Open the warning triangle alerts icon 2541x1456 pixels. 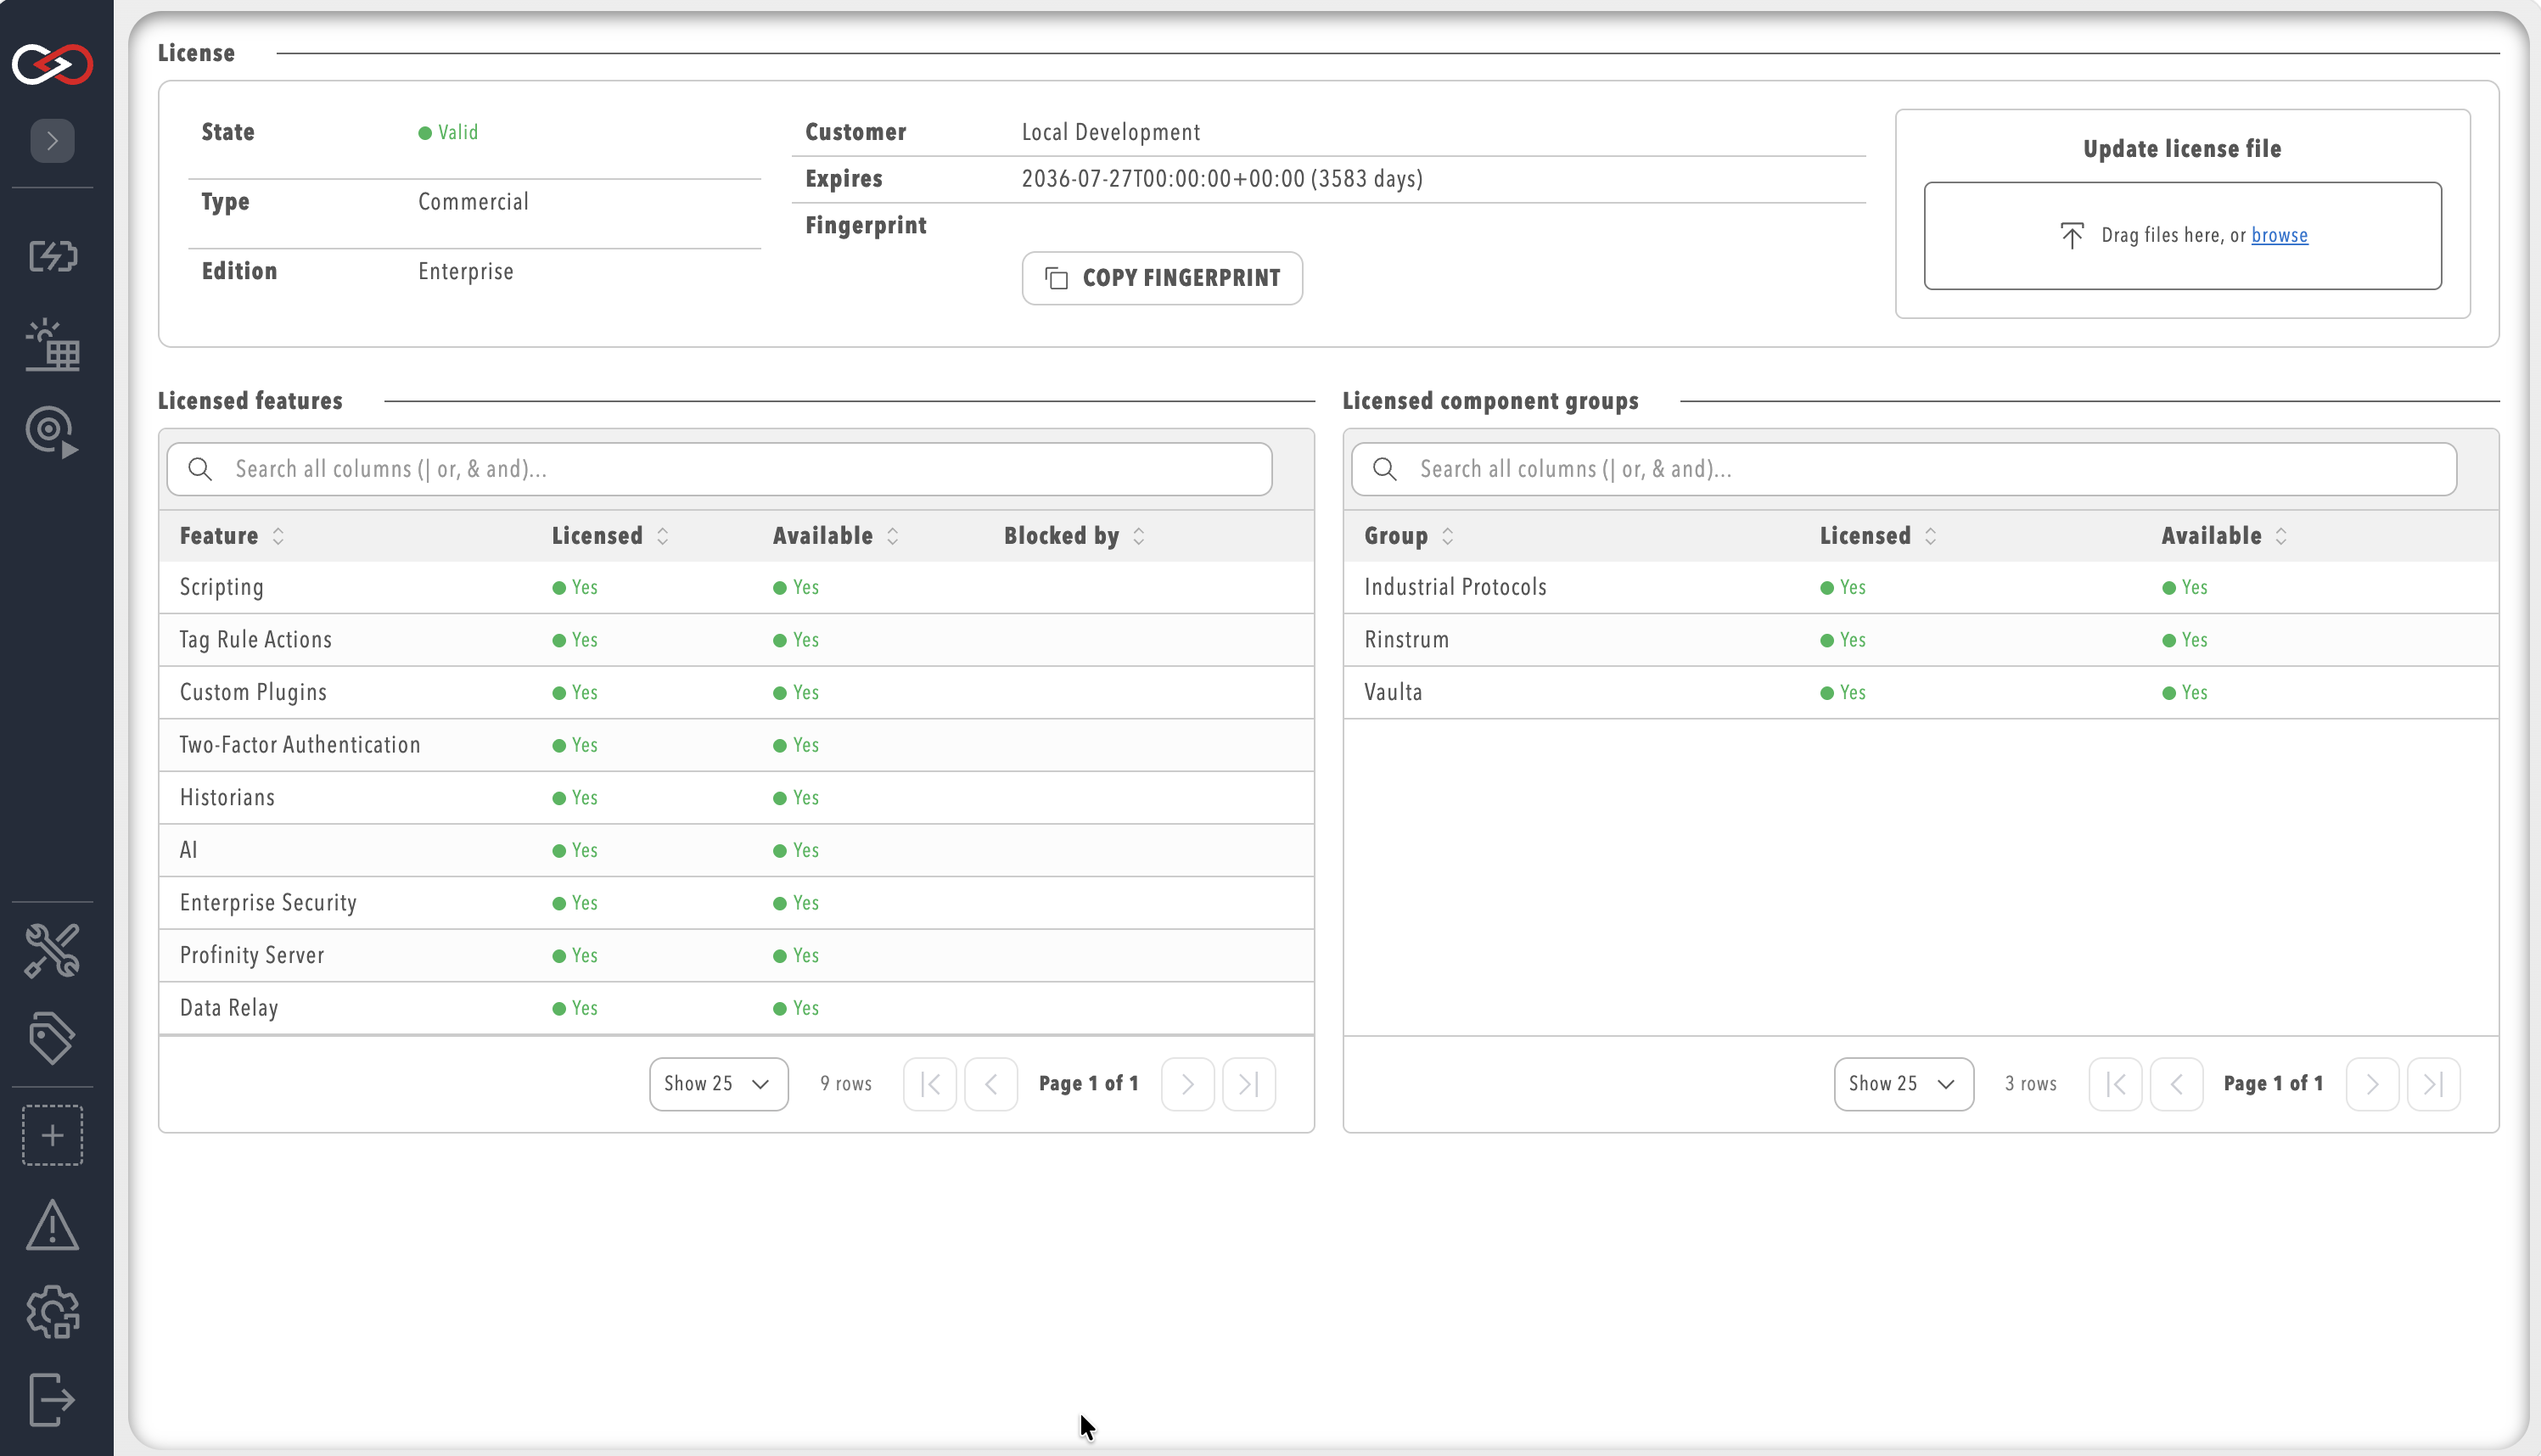[x=52, y=1225]
